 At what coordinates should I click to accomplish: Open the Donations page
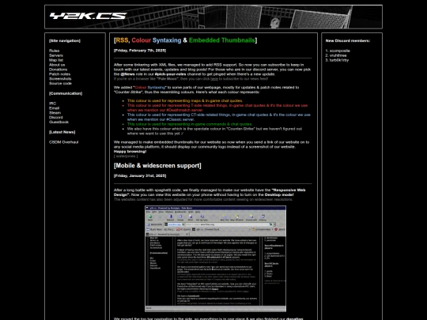pyautogui.click(x=58, y=70)
